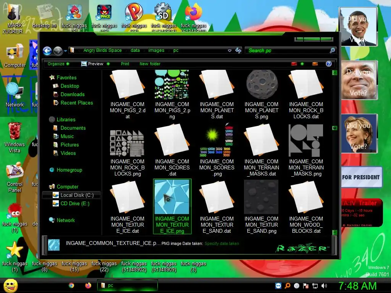
Task: Click Print in the toolbar
Action: [x=125, y=64]
